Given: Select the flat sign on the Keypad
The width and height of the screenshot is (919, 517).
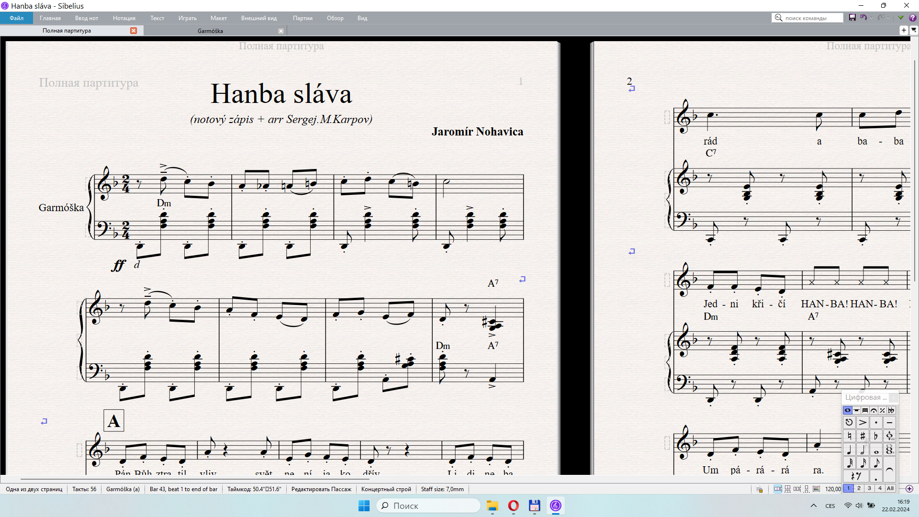Looking at the screenshot, I should [876, 436].
